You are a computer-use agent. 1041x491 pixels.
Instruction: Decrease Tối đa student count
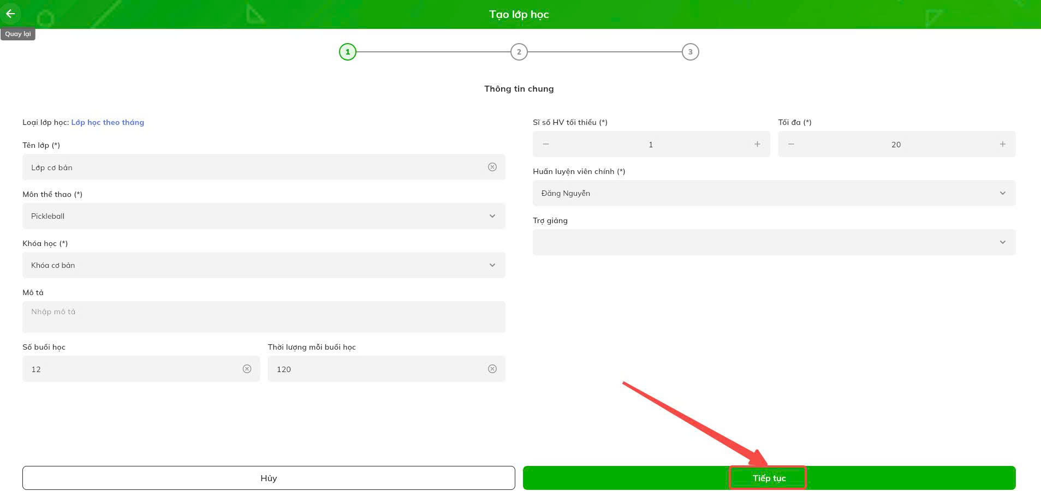tap(791, 144)
